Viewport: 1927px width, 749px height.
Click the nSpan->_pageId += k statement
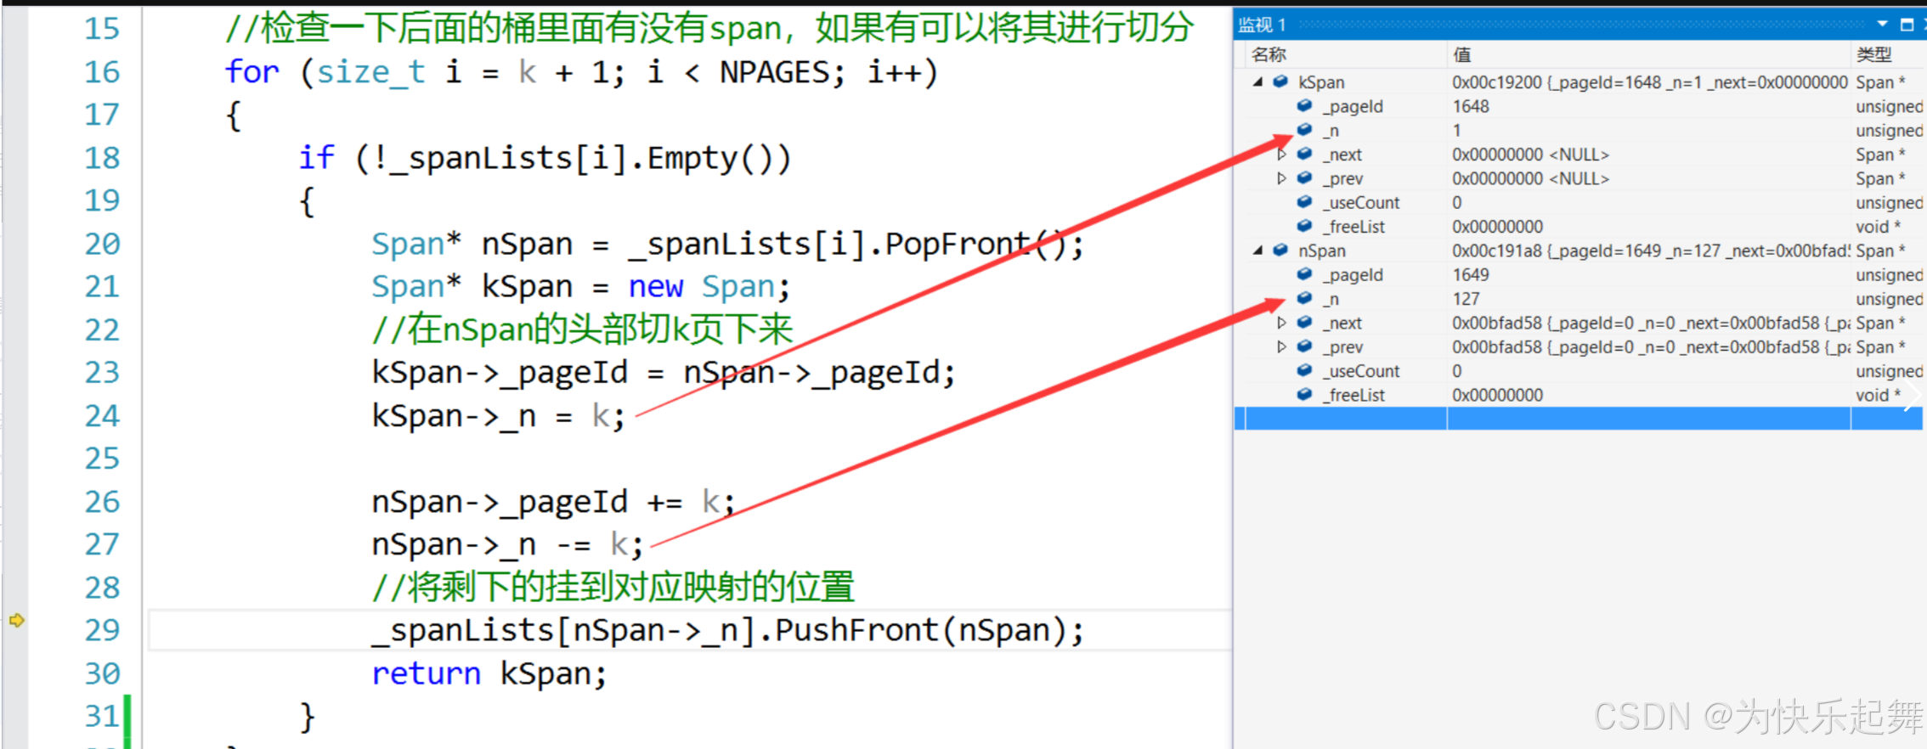point(553,502)
